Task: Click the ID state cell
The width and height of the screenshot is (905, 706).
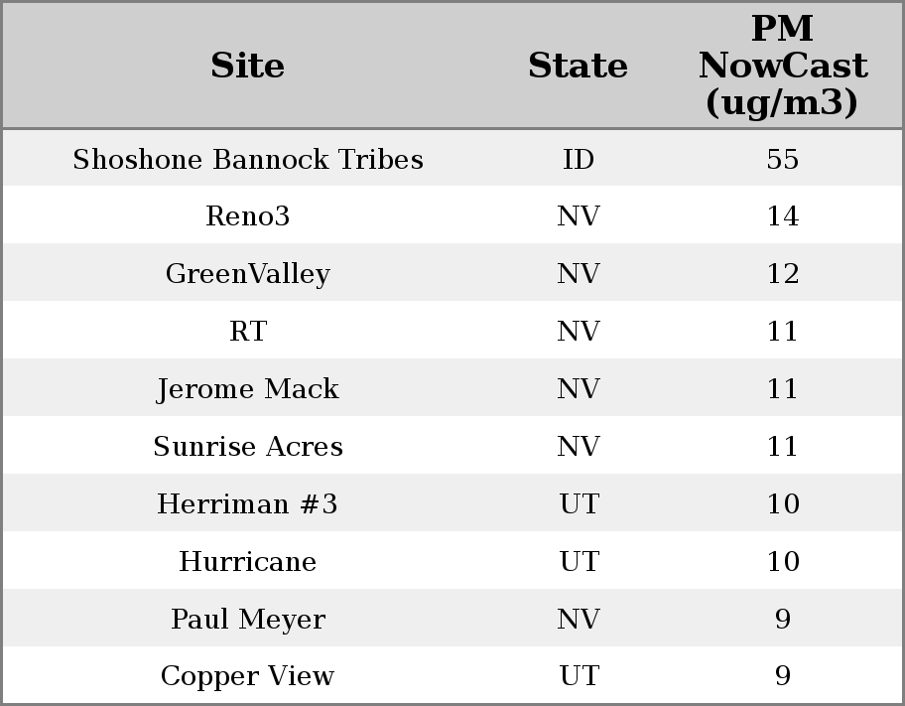Action: coord(579,160)
